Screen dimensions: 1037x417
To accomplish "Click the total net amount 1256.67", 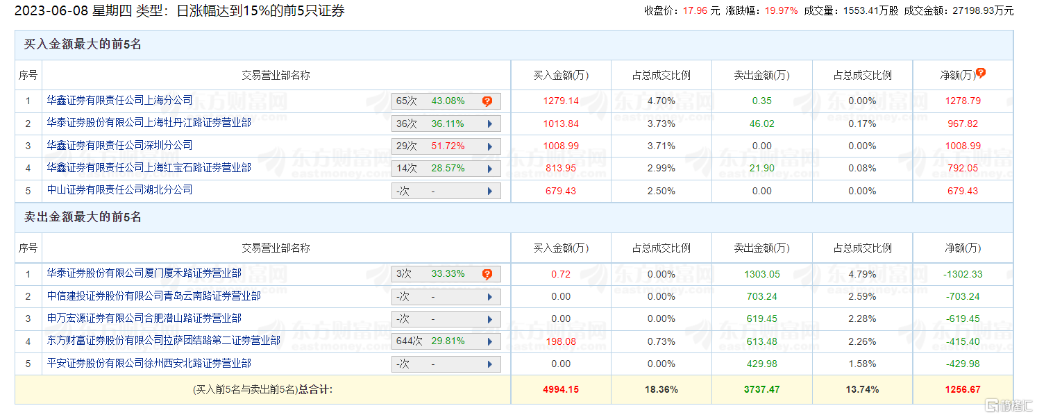I will click(x=963, y=389).
